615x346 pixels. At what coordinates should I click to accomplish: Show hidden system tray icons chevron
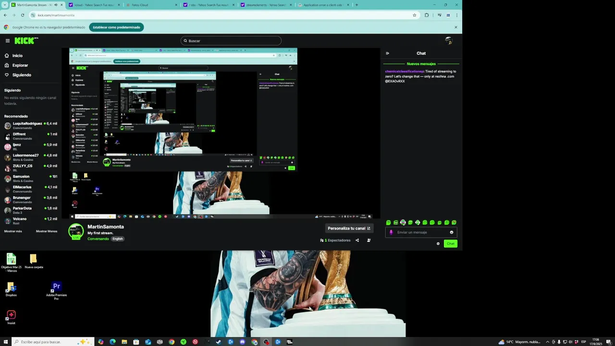point(547,342)
